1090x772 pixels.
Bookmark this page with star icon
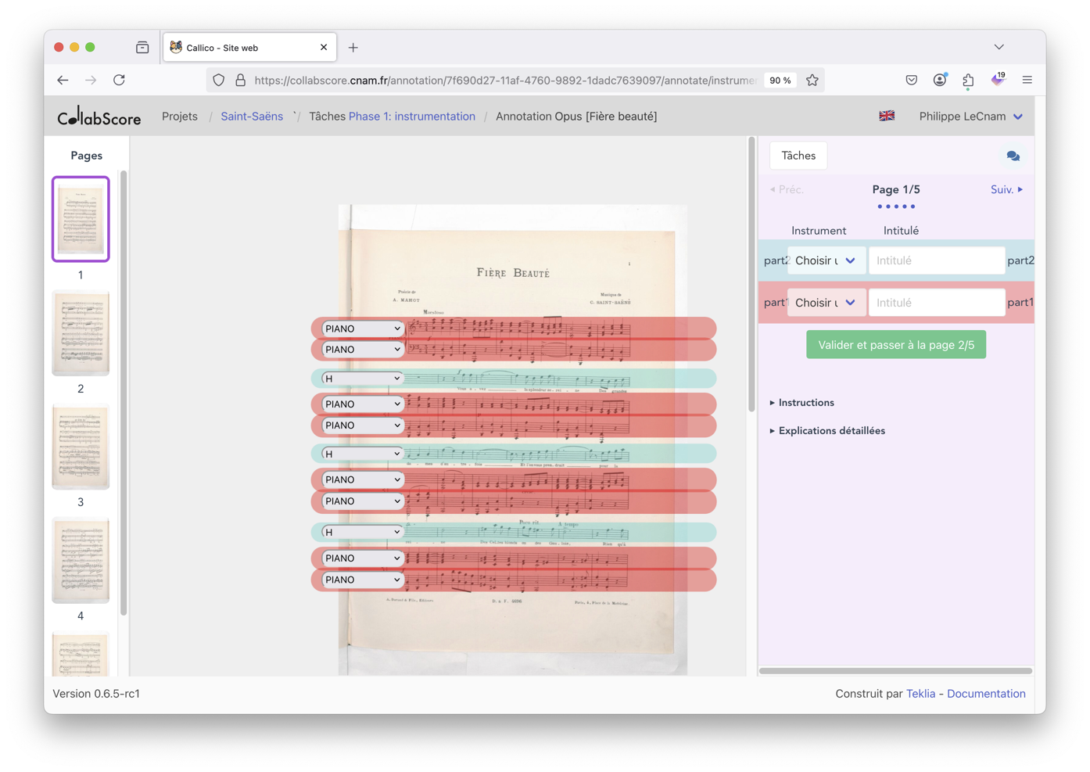point(812,80)
